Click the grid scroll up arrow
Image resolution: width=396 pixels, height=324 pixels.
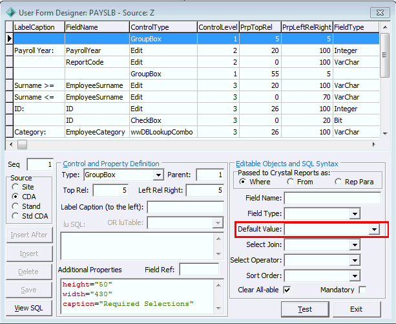(384, 27)
